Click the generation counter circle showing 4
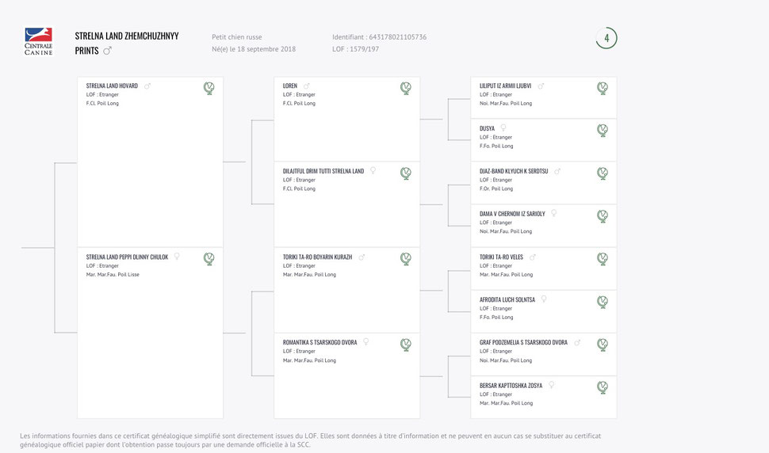This screenshot has height=453, width=769. 606,38
